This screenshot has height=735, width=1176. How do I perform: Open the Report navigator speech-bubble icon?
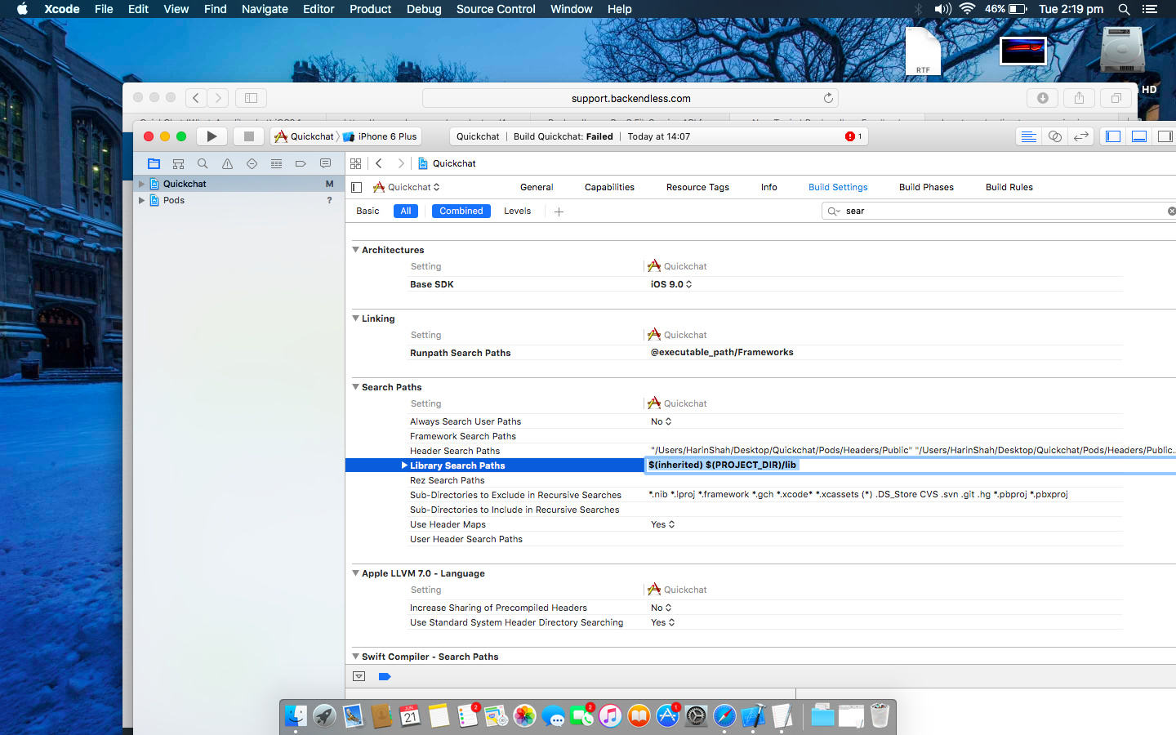(325, 163)
